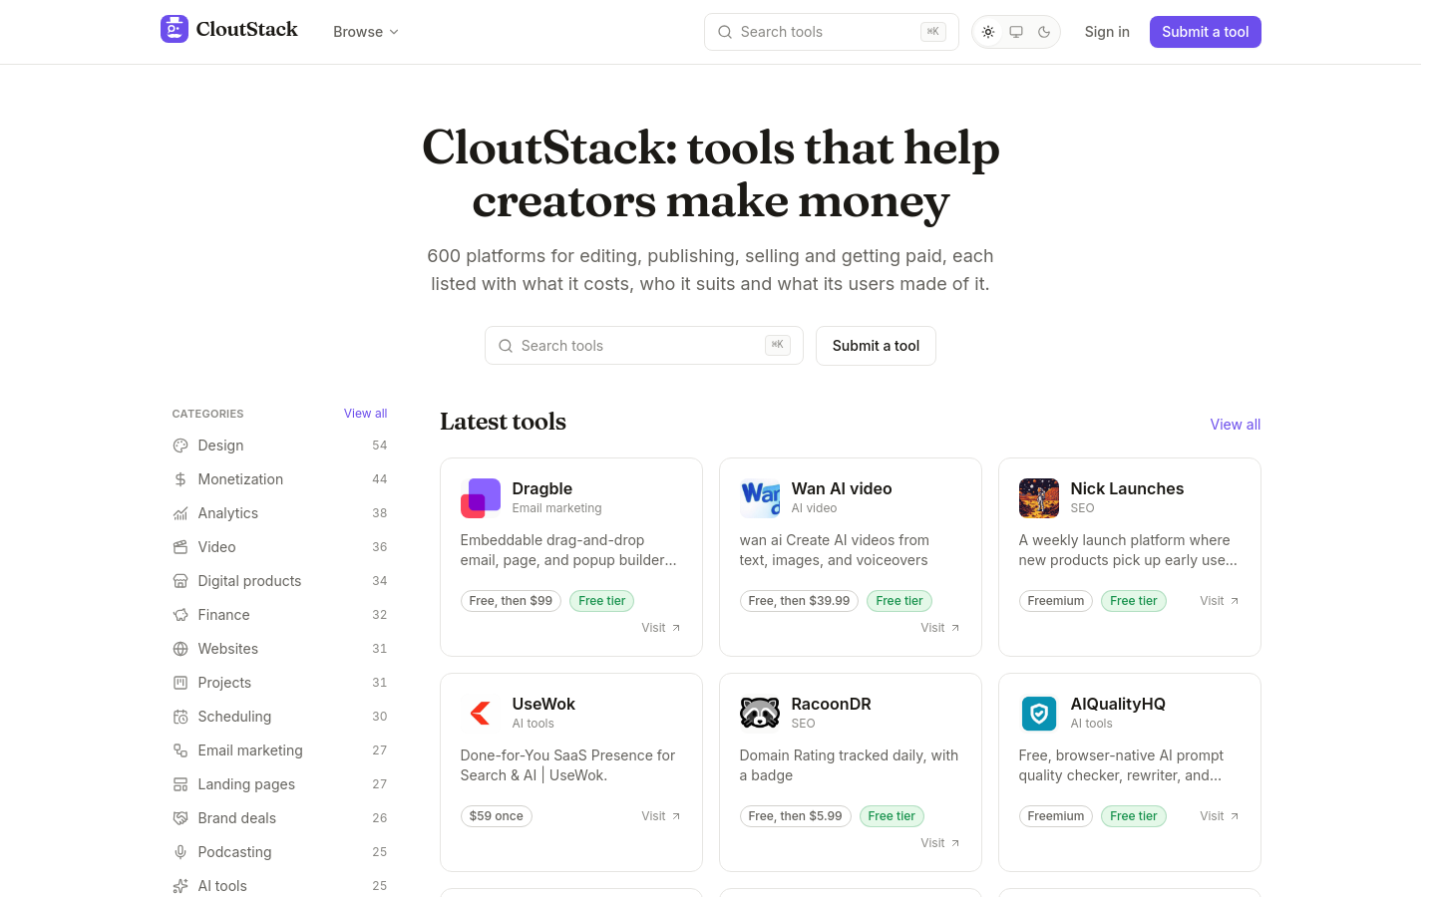Click the CloutStack logo icon
The width and height of the screenshot is (1436, 897).
click(175, 29)
